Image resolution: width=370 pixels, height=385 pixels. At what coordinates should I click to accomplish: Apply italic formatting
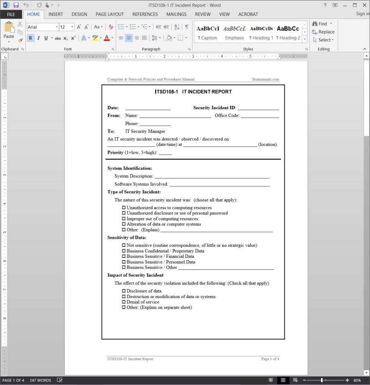coord(38,38)
